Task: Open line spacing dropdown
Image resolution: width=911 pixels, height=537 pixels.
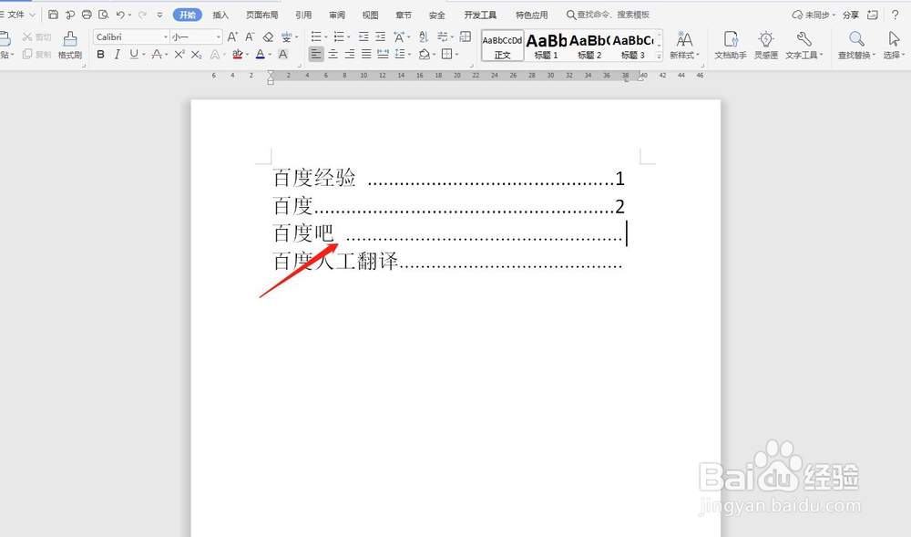Action: [409, 55]
